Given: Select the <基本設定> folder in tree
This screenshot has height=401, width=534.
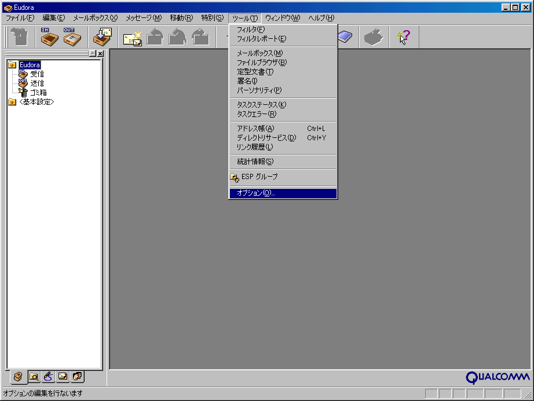Looking at the screenshot, I should [x=36, y=102].
